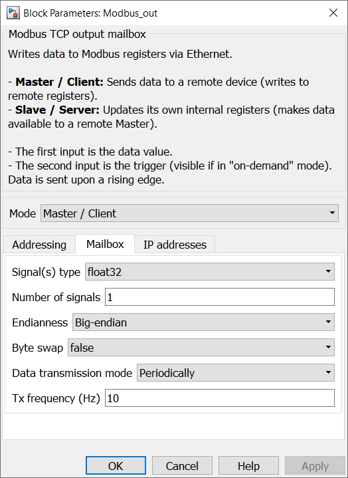This screenshot has width=348, height=478.
Task: Select the Mailbox tab
Action: pyautogui.click(x=105, y=244)
